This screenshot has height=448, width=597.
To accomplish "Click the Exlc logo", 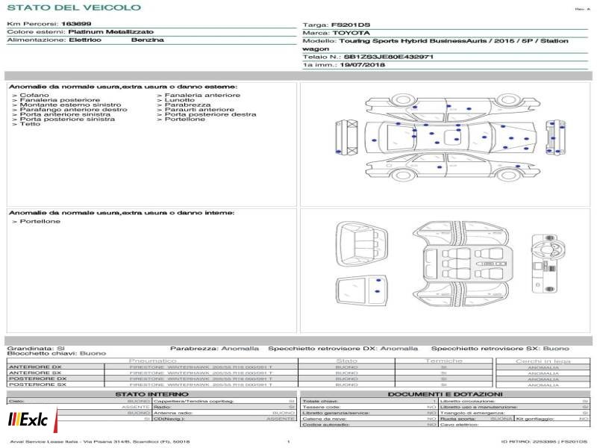I will pyautogui.click(x=32, y=420).
